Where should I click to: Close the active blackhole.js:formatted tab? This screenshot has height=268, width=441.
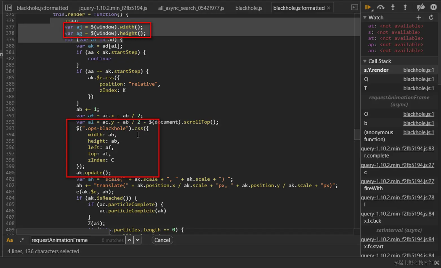coord(328,8)
